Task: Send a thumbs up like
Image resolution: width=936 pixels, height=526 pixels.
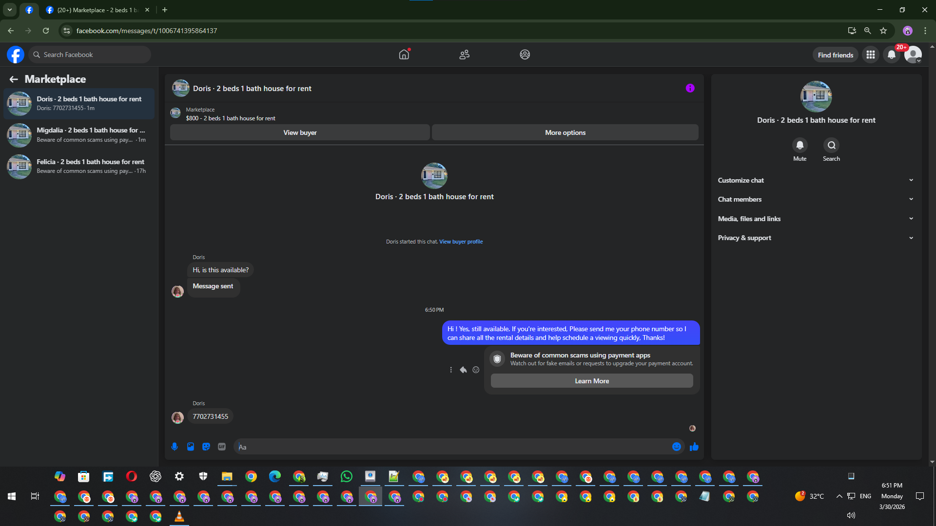Action: (694, 447)
